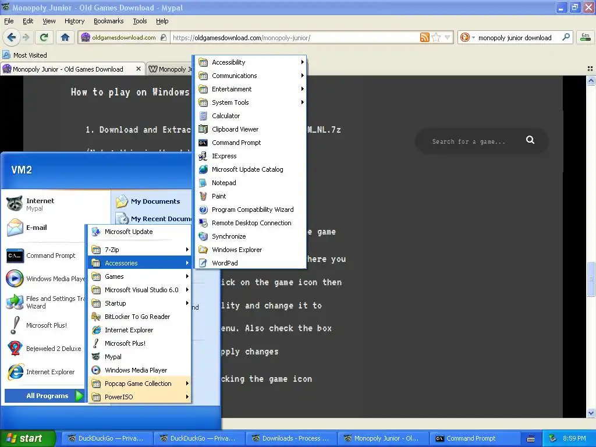Image resolution: width=596 pixels, height=447 pixels.
Task: Click the RSS feed icon in address bar
Action: click(x=424, y=37)
